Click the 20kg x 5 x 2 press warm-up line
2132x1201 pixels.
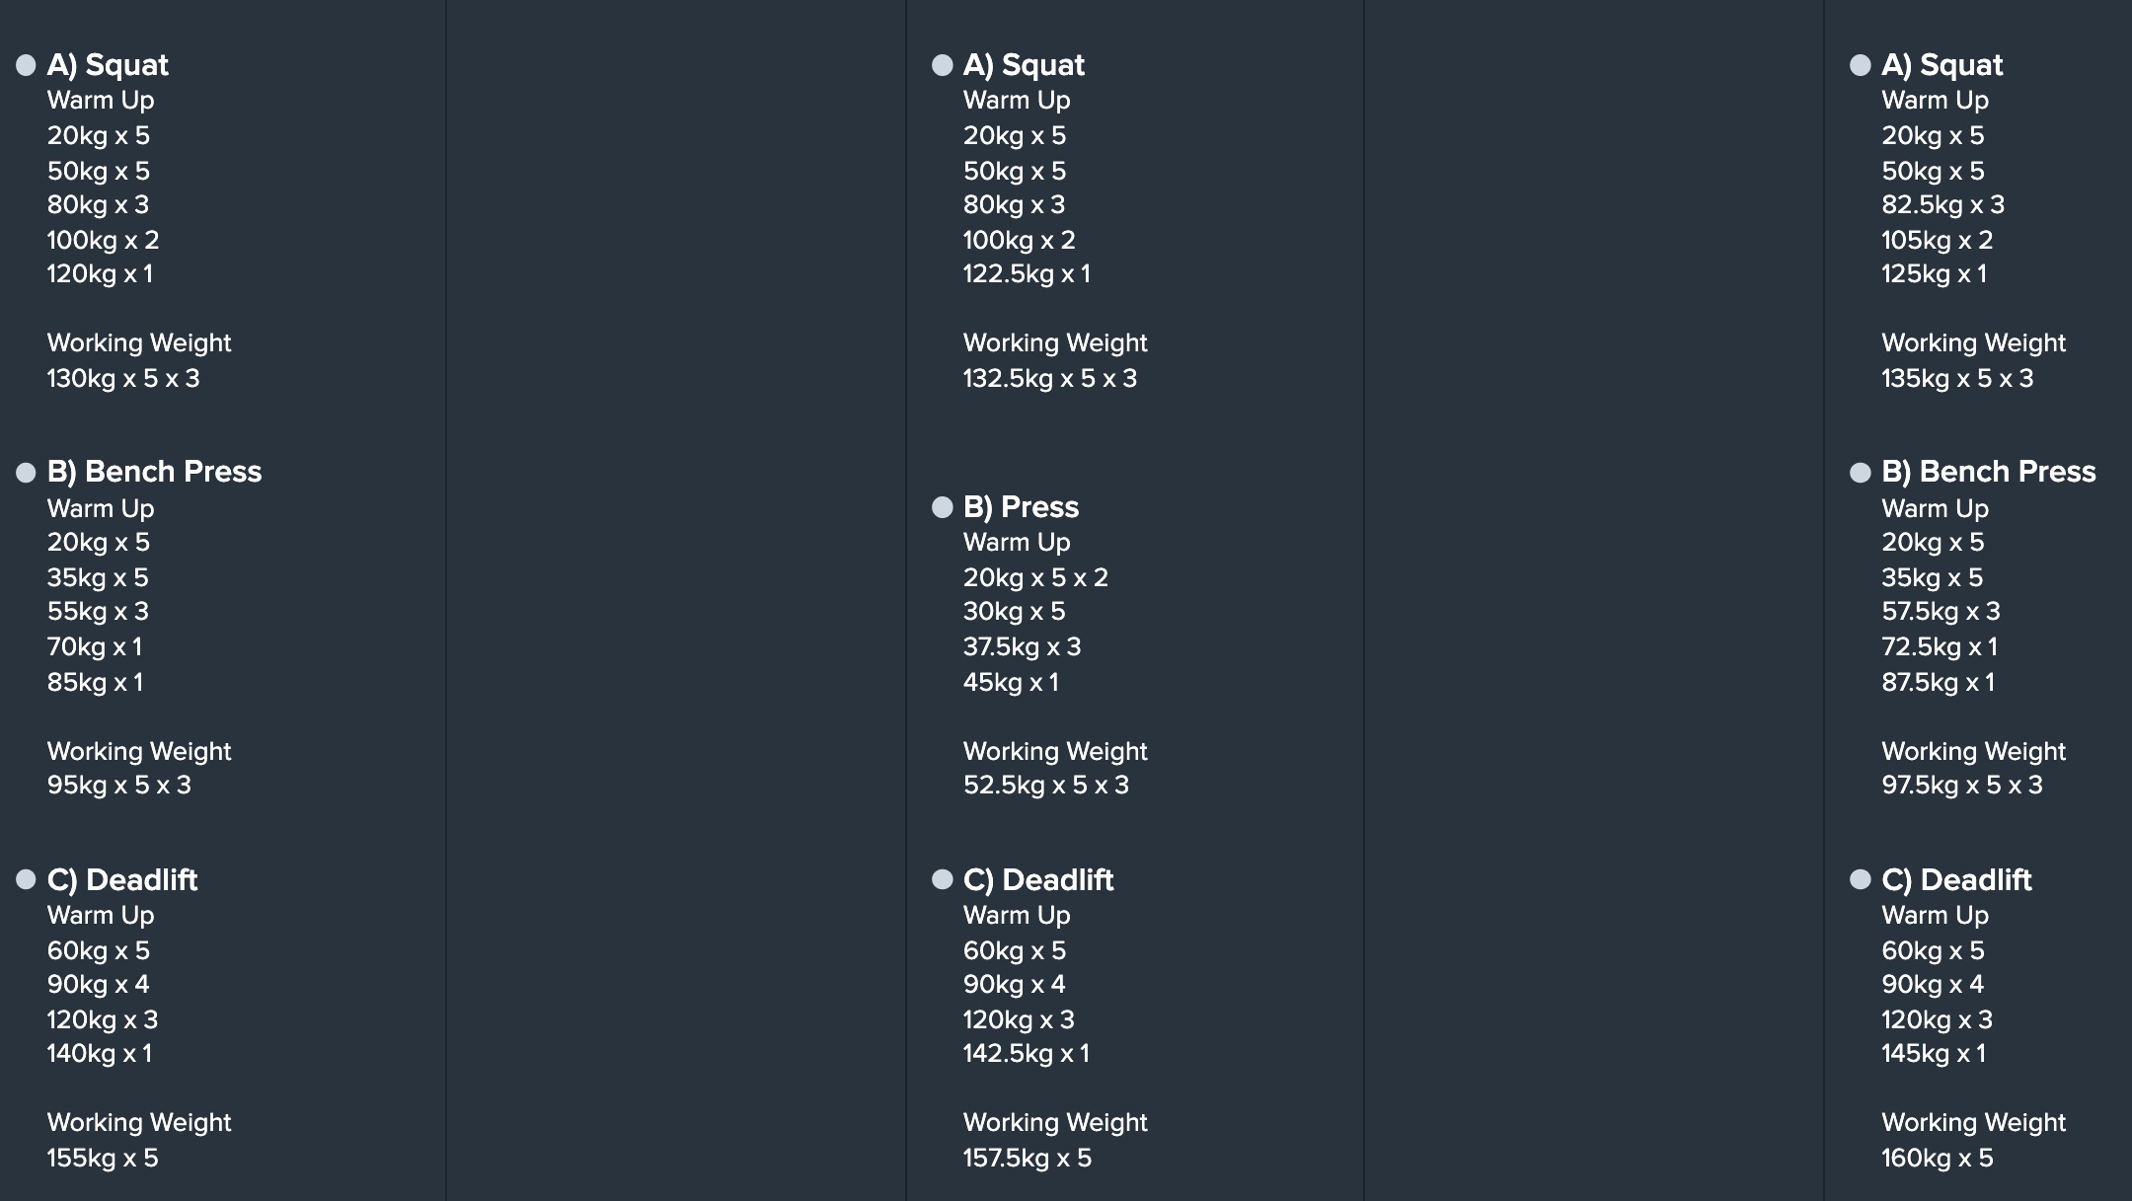pos(1036,578)
